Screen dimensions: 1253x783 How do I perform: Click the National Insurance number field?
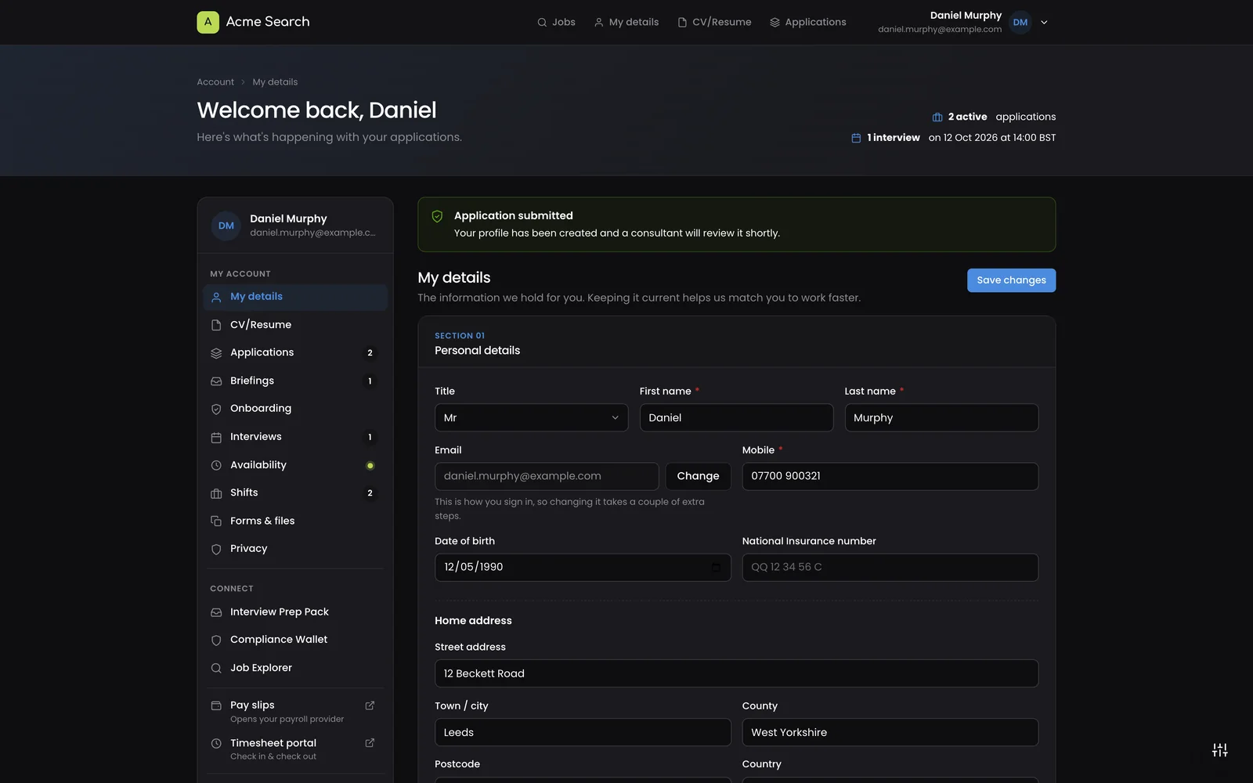890,568
